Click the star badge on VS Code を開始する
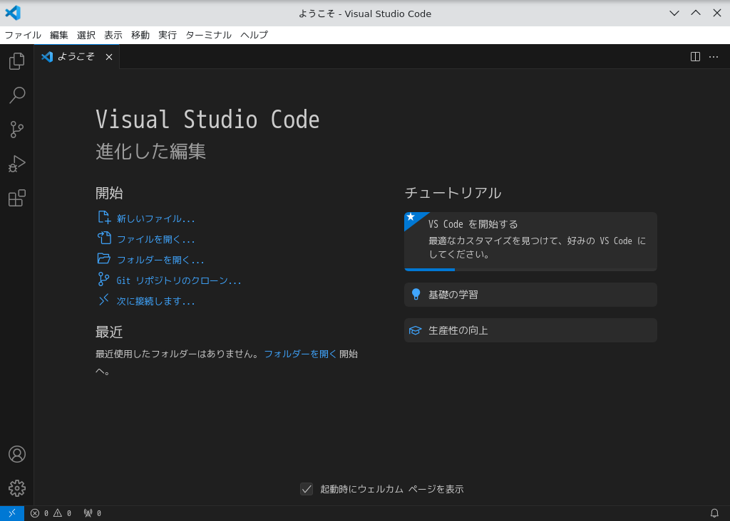The image size is (730, 521). [412, 218]
